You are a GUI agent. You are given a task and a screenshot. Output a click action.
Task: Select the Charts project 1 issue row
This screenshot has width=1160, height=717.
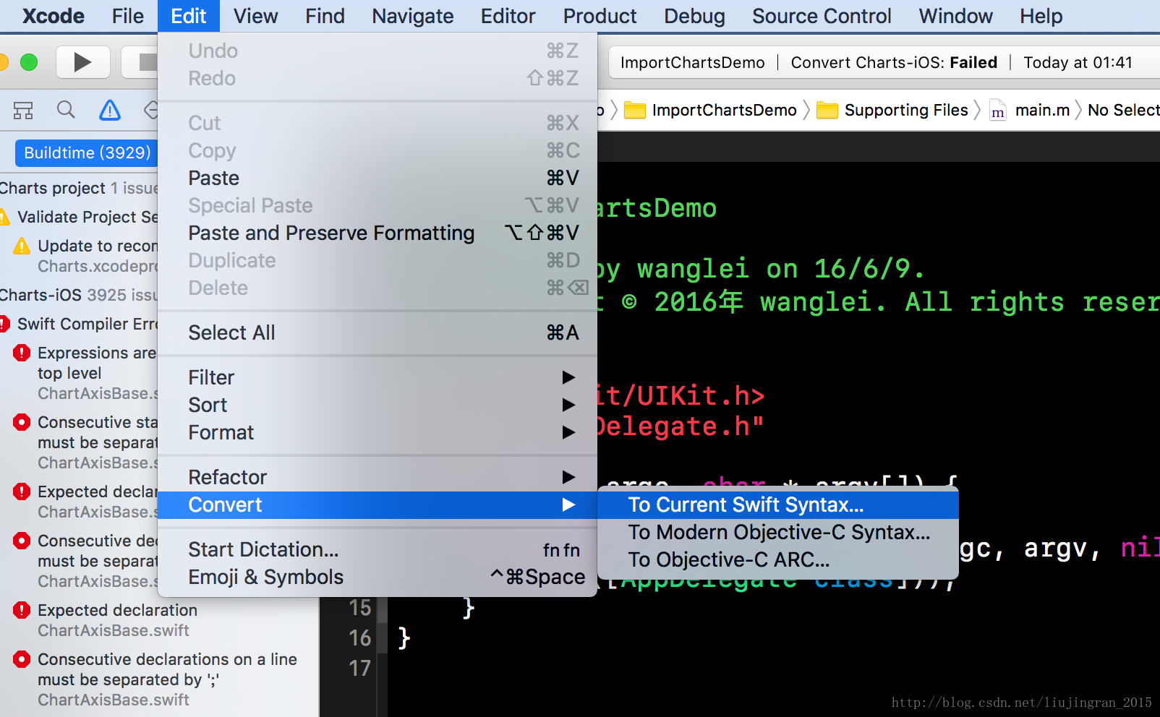tap(79, 188)
